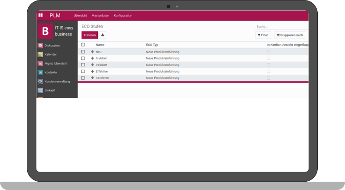Check the row checkbox for Ablehnen
The height and width of the screenshot is (190, 345).
click(x=83, y=78)
